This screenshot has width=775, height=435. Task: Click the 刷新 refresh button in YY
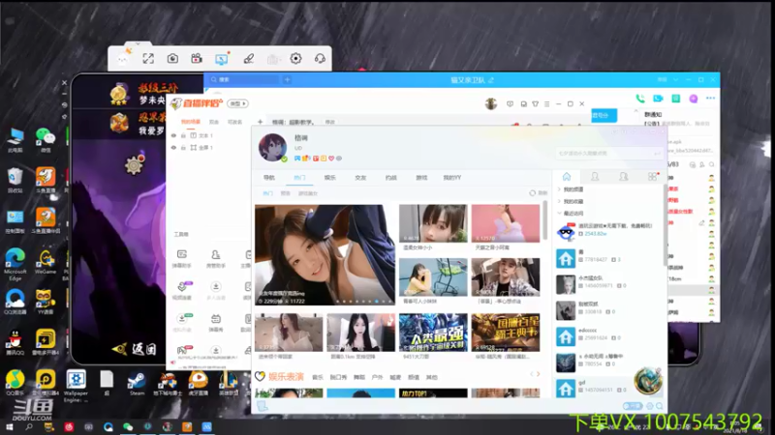[539, 192]
